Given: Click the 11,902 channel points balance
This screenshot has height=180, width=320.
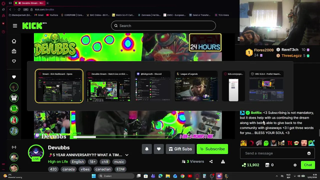Looking at the screenshot, I should click(251, 165).
